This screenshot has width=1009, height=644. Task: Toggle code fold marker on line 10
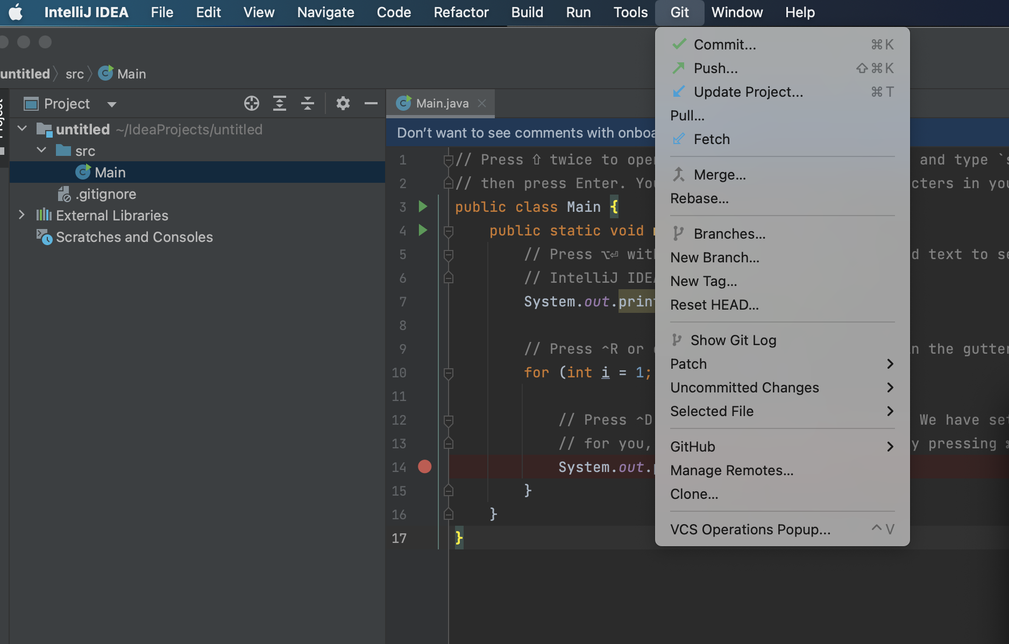448,373
